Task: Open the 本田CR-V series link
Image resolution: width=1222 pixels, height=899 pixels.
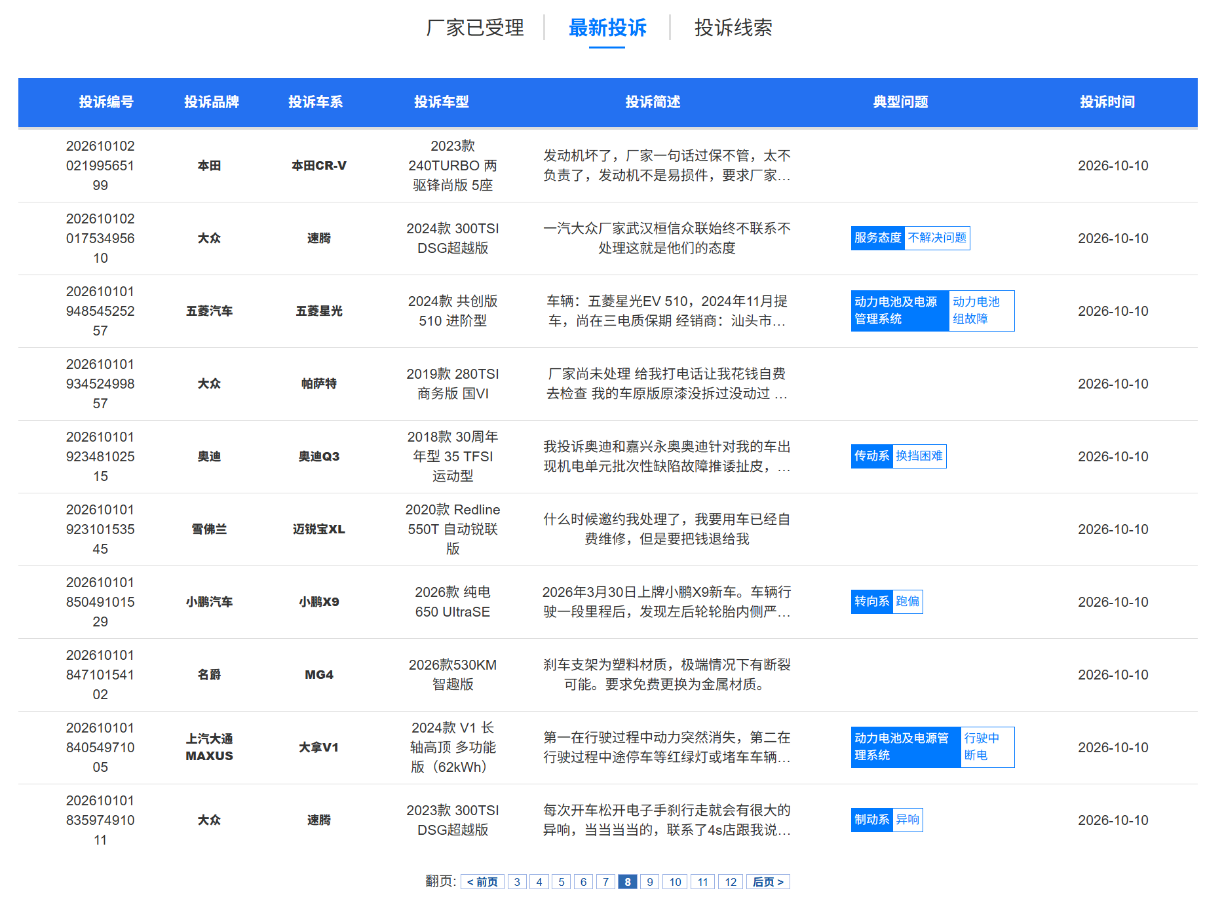Action: coord(319,166)
